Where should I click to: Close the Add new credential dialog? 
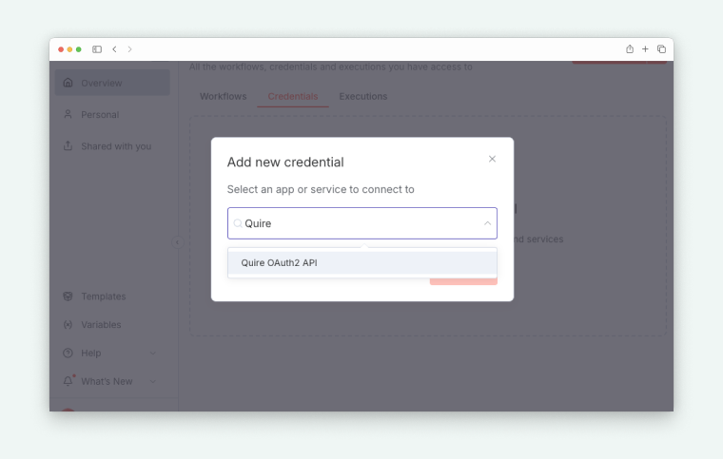pyautogui.click(x=492, y=159)
